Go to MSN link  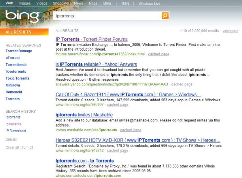click(x=125, y=4)
